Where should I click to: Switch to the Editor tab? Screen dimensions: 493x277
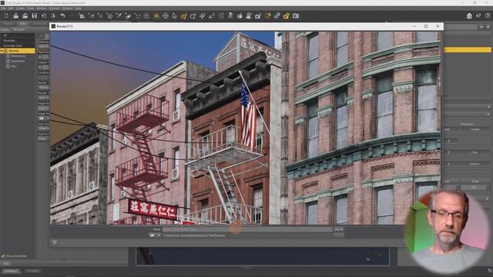(23, 24)
